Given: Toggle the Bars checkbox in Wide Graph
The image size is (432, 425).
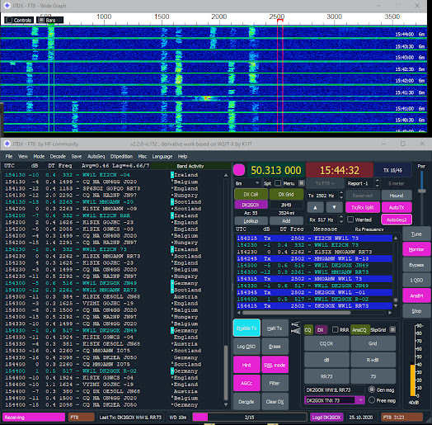Looking at the screenshot, I should tap(41, 20).
